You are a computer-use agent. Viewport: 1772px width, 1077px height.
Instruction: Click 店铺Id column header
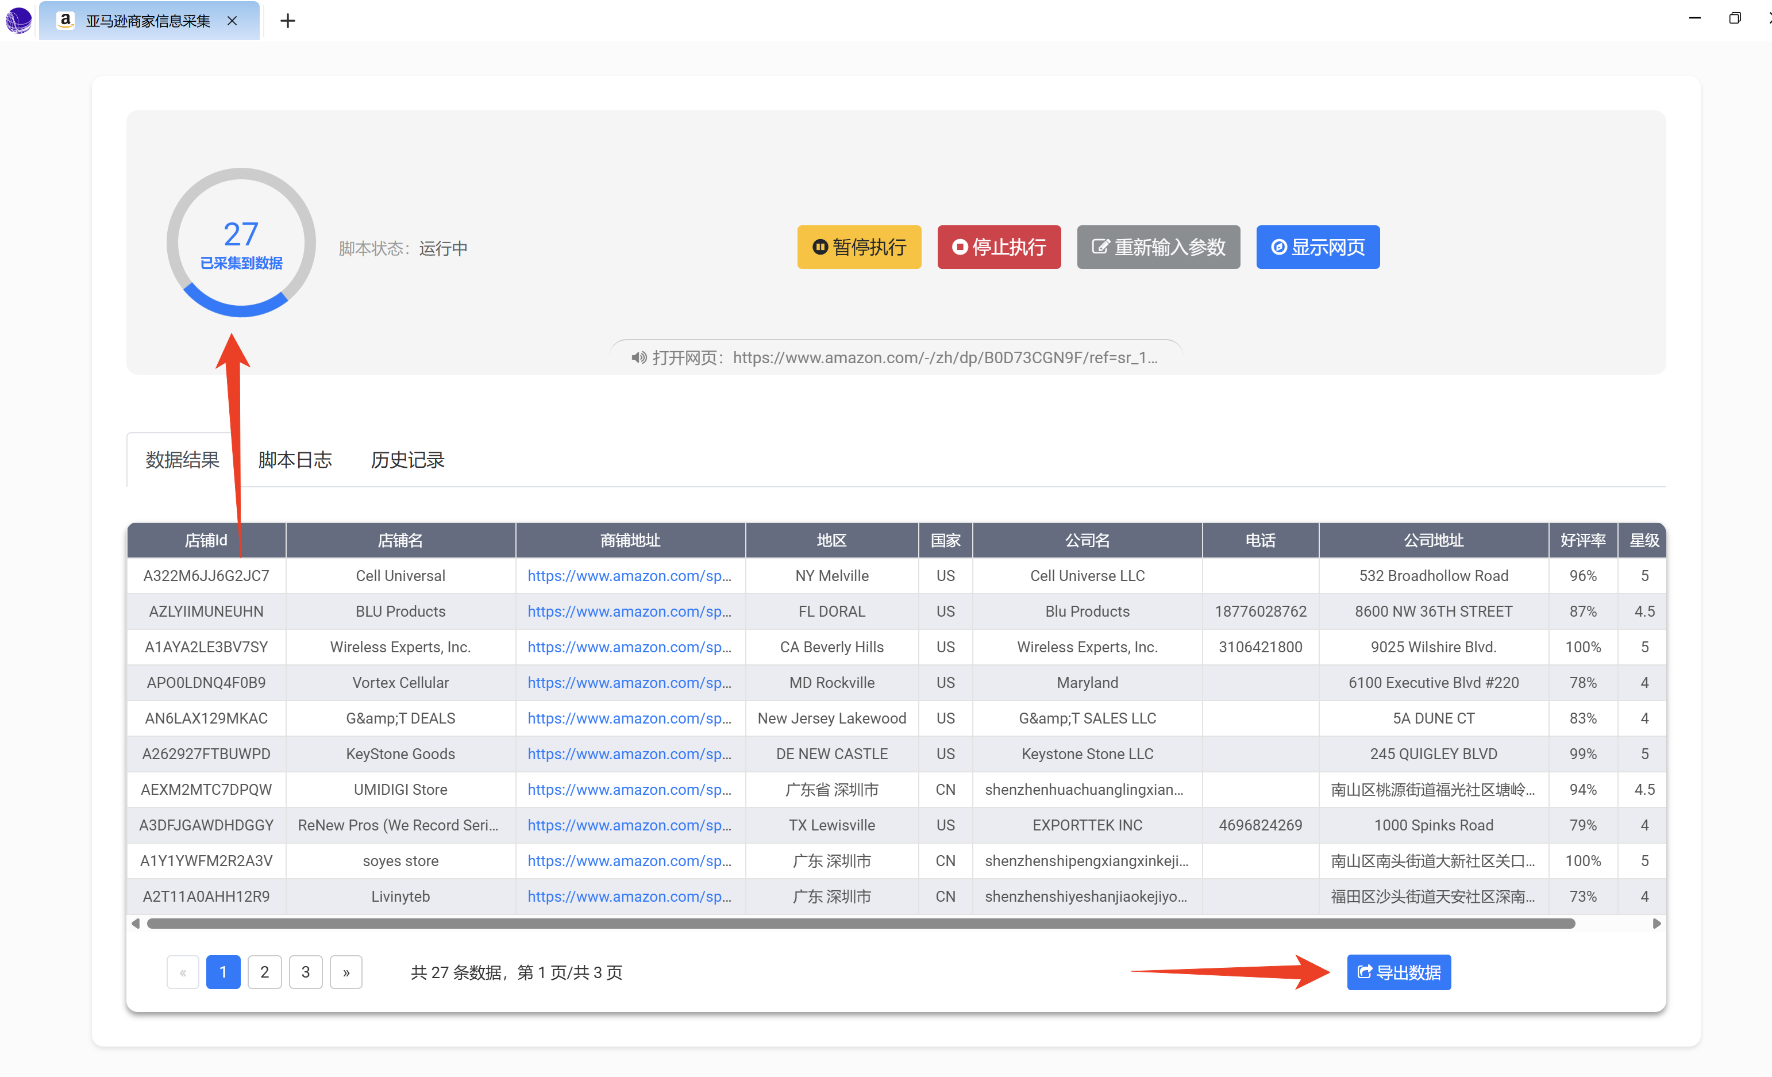click(206, 540)
